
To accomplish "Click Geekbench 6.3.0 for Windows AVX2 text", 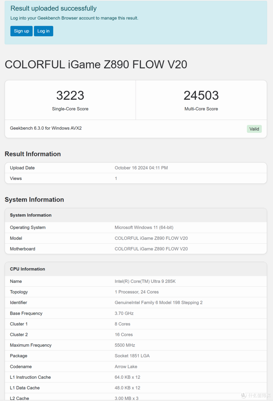I will (46, 128).
